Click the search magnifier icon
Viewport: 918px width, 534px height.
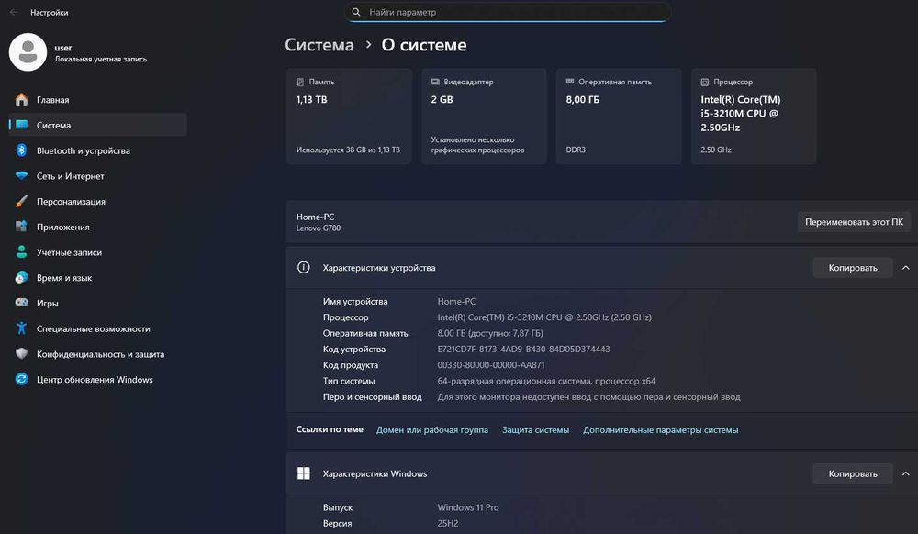[356, 12]
